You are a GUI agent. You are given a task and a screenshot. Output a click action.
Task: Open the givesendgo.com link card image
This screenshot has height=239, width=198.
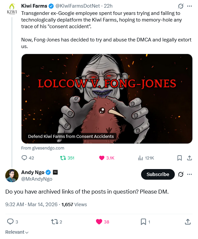tap(107, 99)
